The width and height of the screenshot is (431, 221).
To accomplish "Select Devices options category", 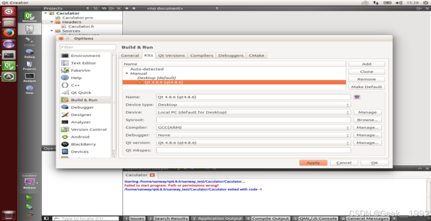I will coord(86,152).
